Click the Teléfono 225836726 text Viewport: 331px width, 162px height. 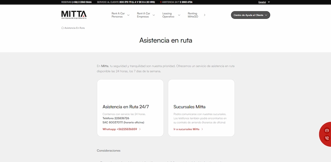click(116, 118)
